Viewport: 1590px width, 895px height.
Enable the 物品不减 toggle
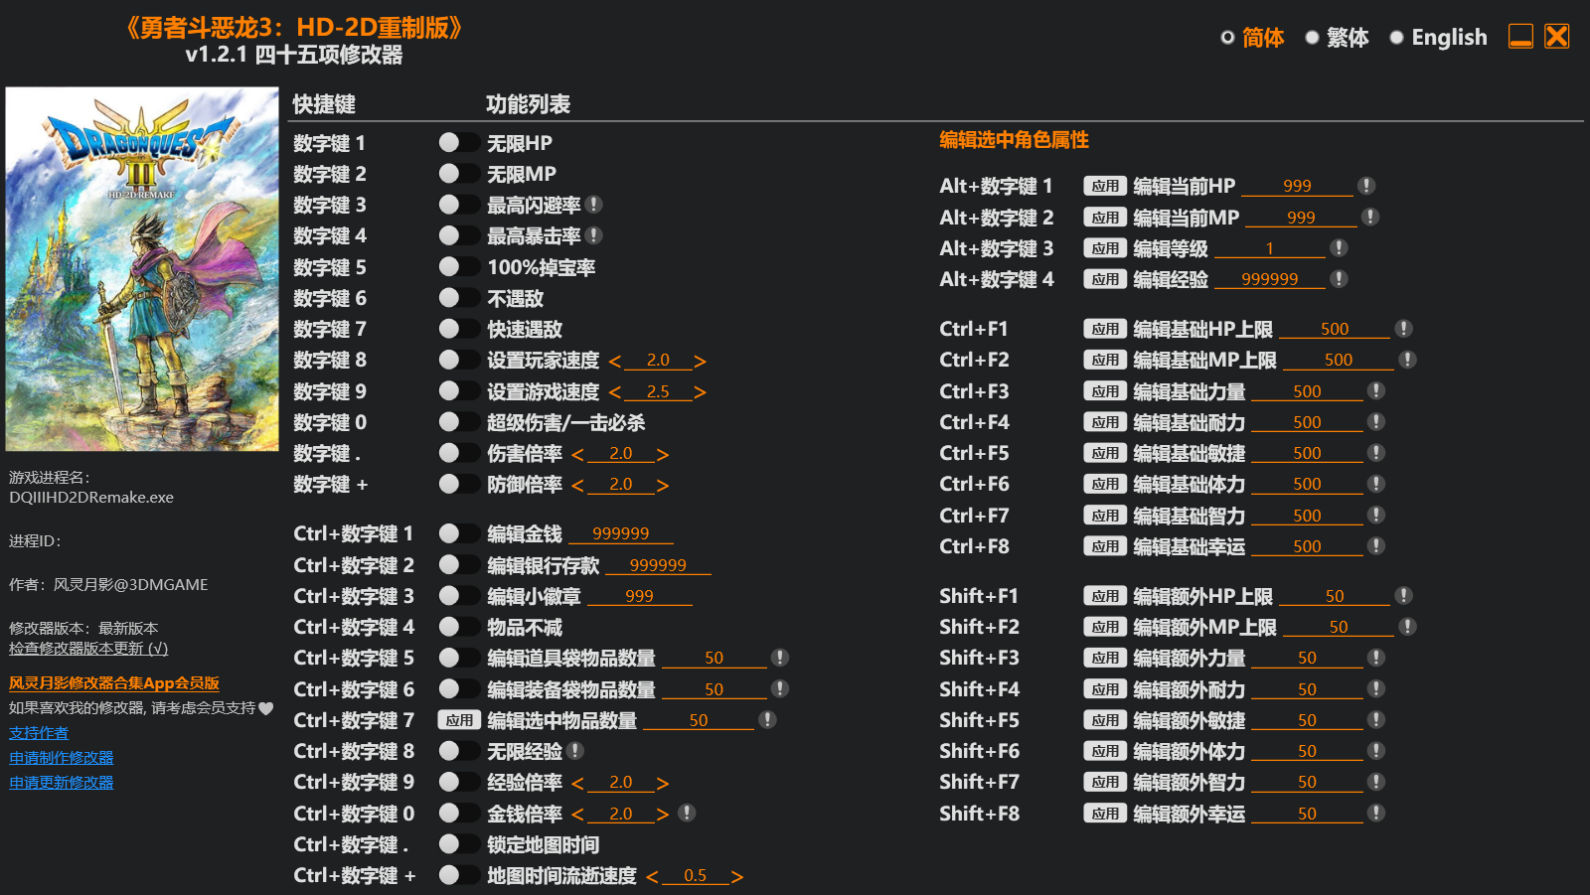[459, 626]
